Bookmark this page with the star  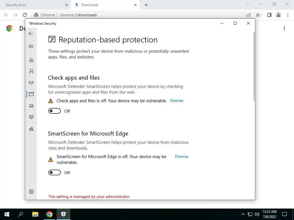[258, 15]
